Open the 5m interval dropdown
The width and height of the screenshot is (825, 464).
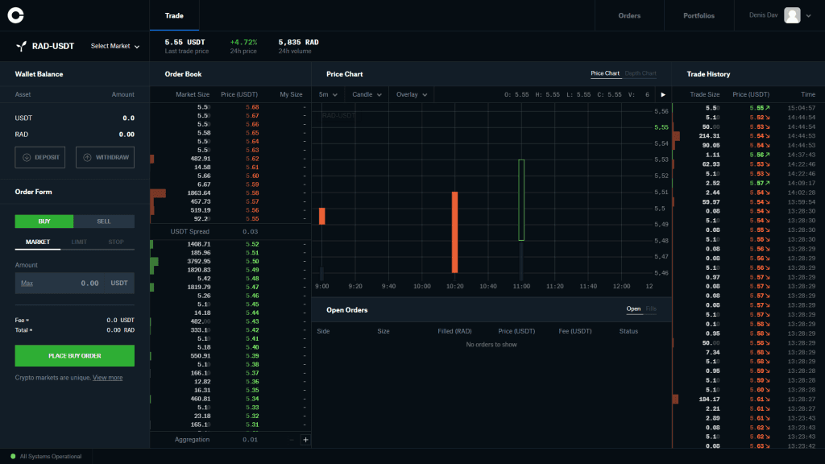(x=328, y=95)
